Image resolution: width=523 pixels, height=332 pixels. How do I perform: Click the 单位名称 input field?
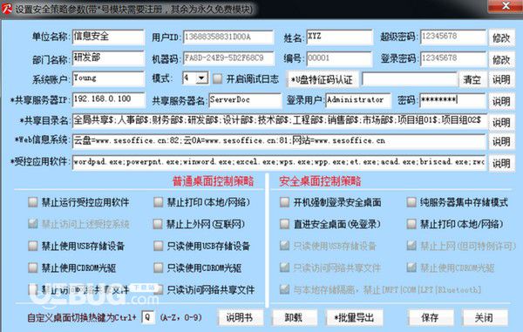[108, 37]
